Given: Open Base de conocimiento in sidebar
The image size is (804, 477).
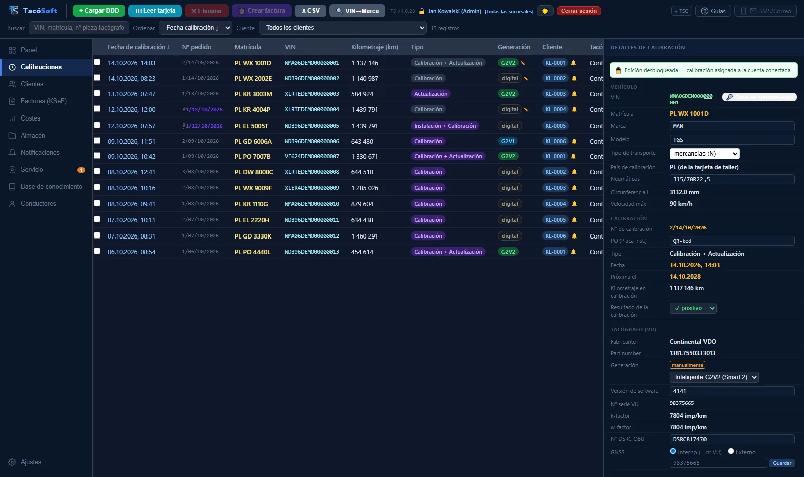Looking at the screenshot, I should (x=46, y=187).
